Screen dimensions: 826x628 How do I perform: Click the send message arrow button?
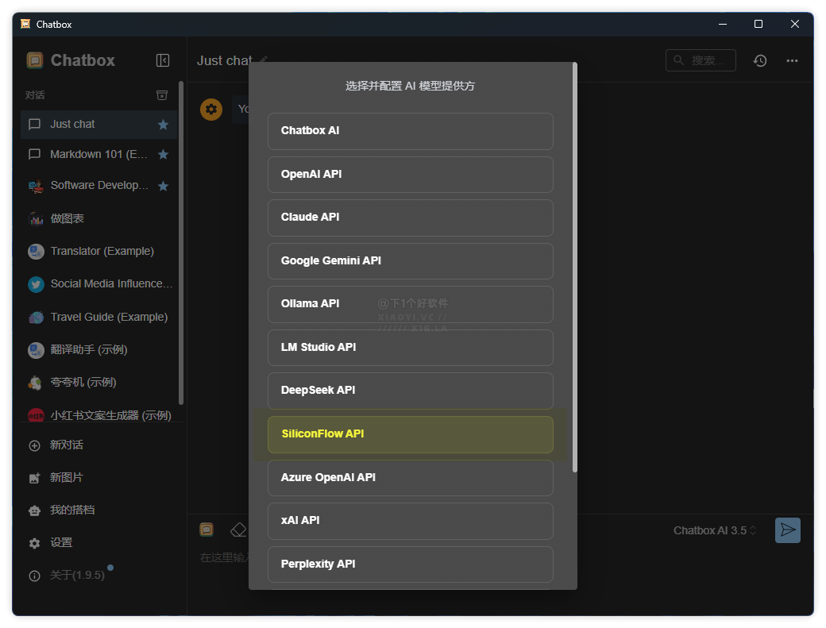[x=787, y=530]
